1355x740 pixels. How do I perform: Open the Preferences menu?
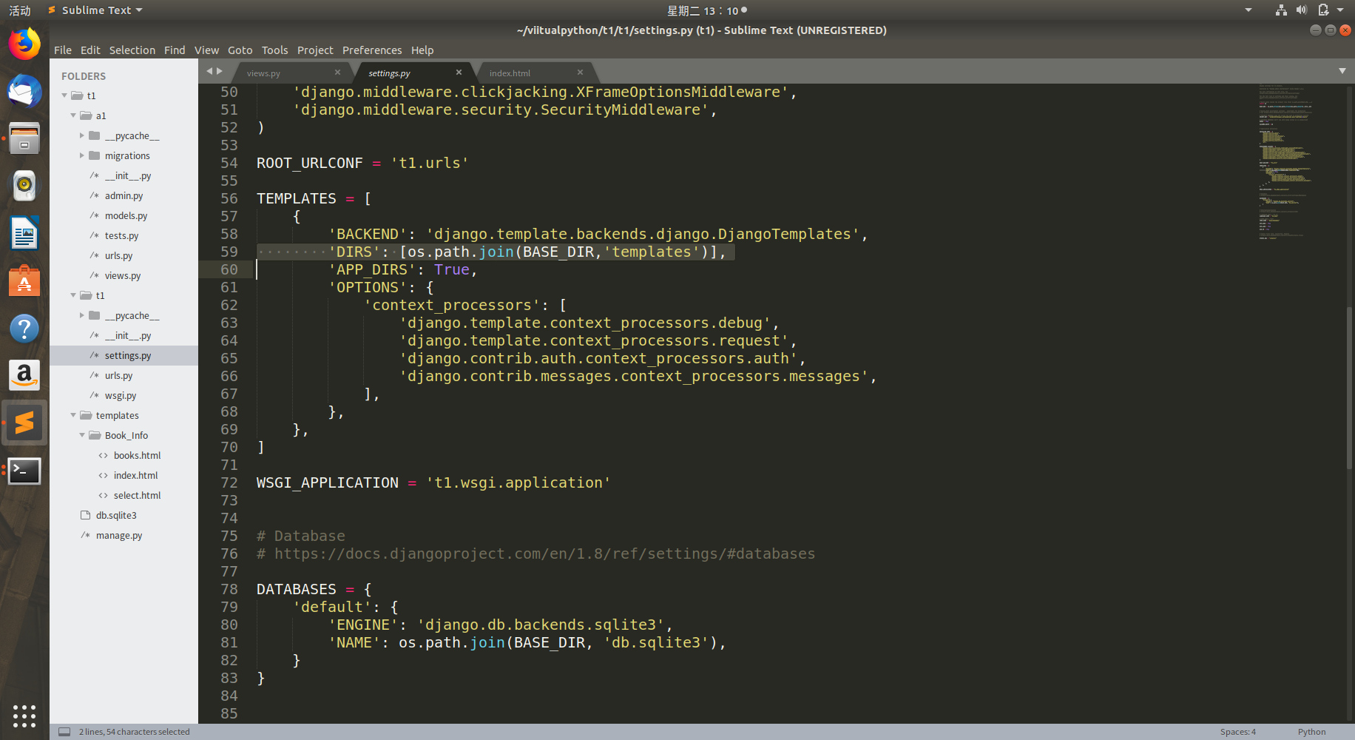point(372,50)
